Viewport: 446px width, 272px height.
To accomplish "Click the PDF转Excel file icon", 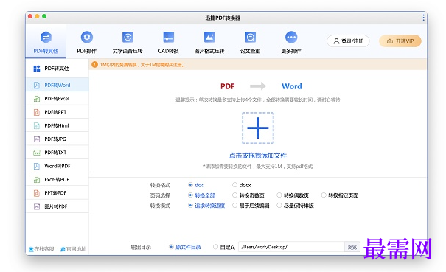I will [x=37, y=99].
